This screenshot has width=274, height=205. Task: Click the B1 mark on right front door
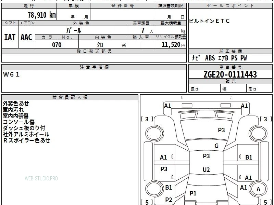pyautogui.click(x=249, y=158)
